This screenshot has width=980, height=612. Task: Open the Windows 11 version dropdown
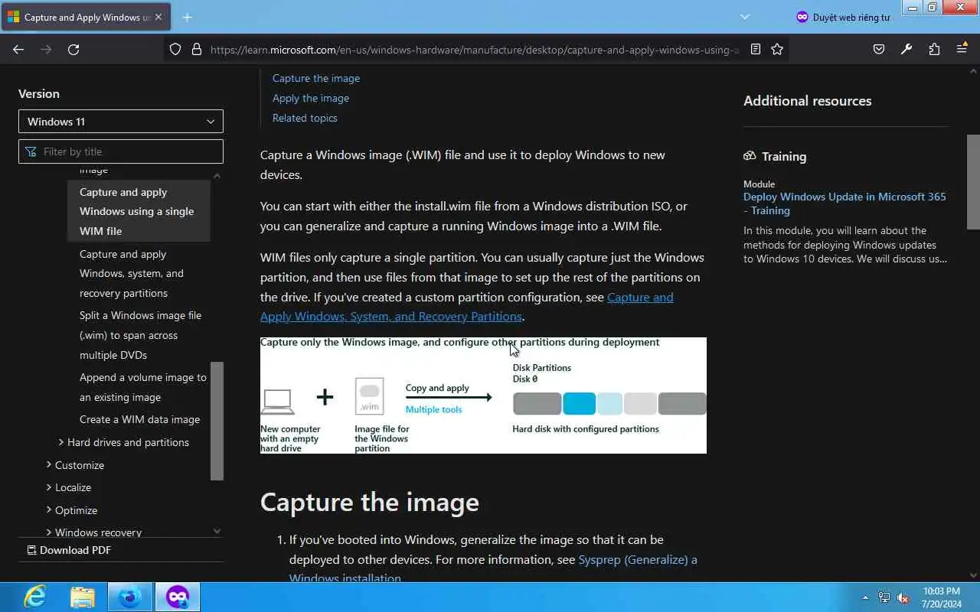tap(121, 122)
